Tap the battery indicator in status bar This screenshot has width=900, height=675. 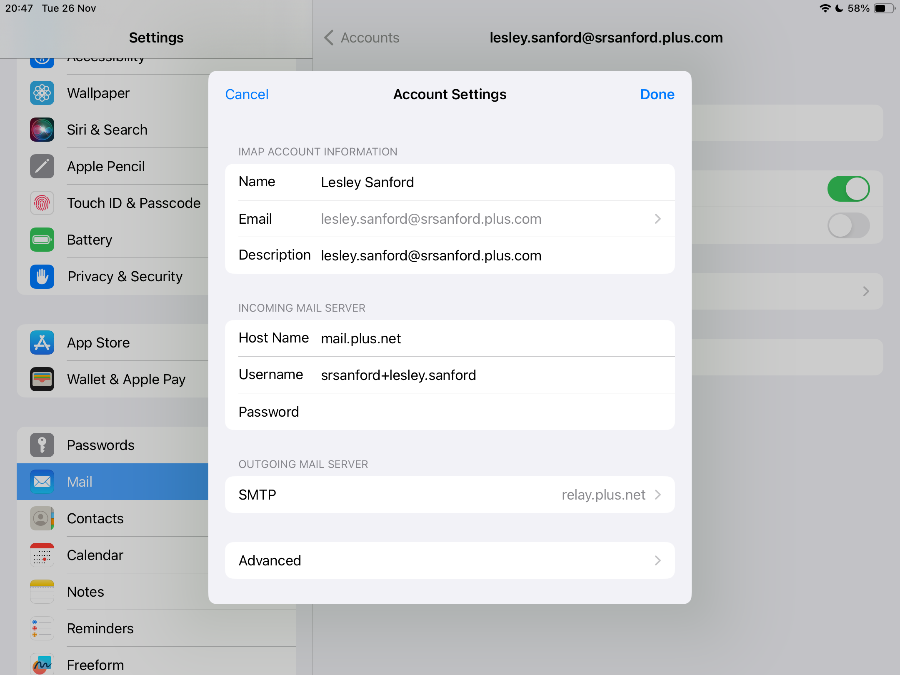pyautogui.click(x=884, y=8)
